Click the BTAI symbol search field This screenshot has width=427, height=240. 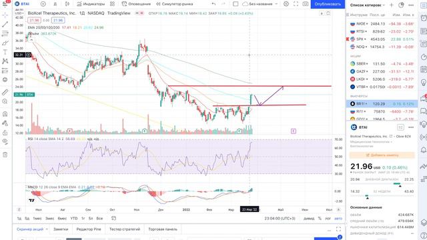click(22, 4)
